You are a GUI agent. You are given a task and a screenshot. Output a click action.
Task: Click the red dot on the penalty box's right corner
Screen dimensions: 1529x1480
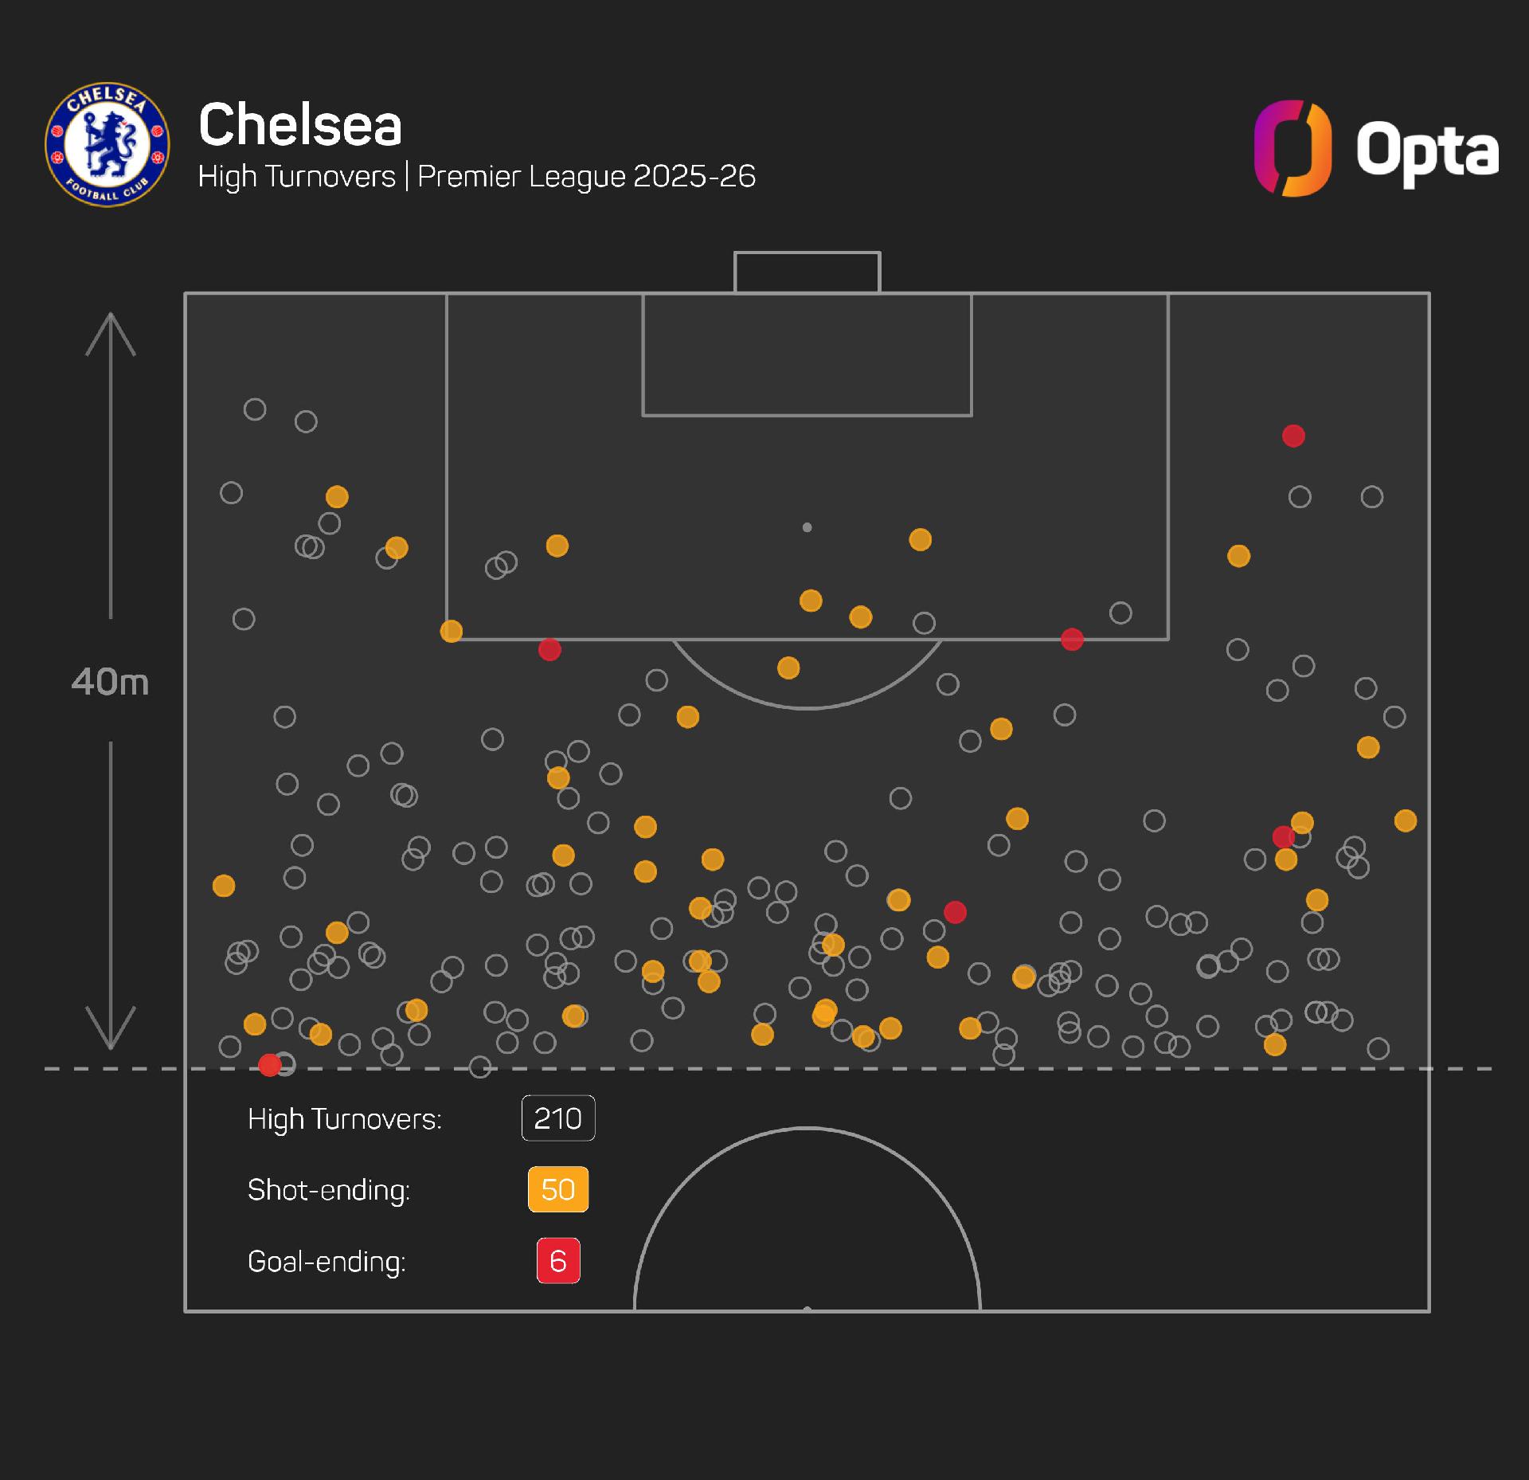point(1072,639)
